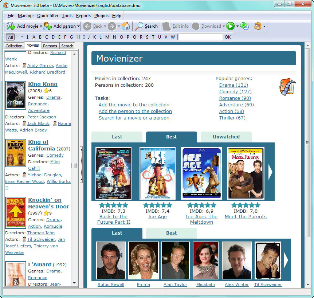Filter list by letter K
The height and width of the screenshot is (298, 314).
(94, 37)
